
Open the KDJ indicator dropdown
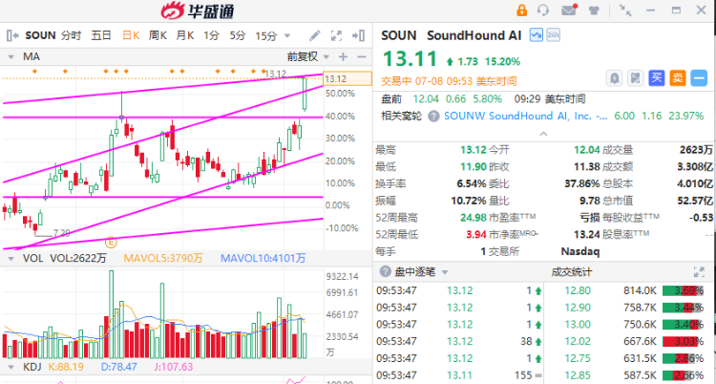click(11, 367)
